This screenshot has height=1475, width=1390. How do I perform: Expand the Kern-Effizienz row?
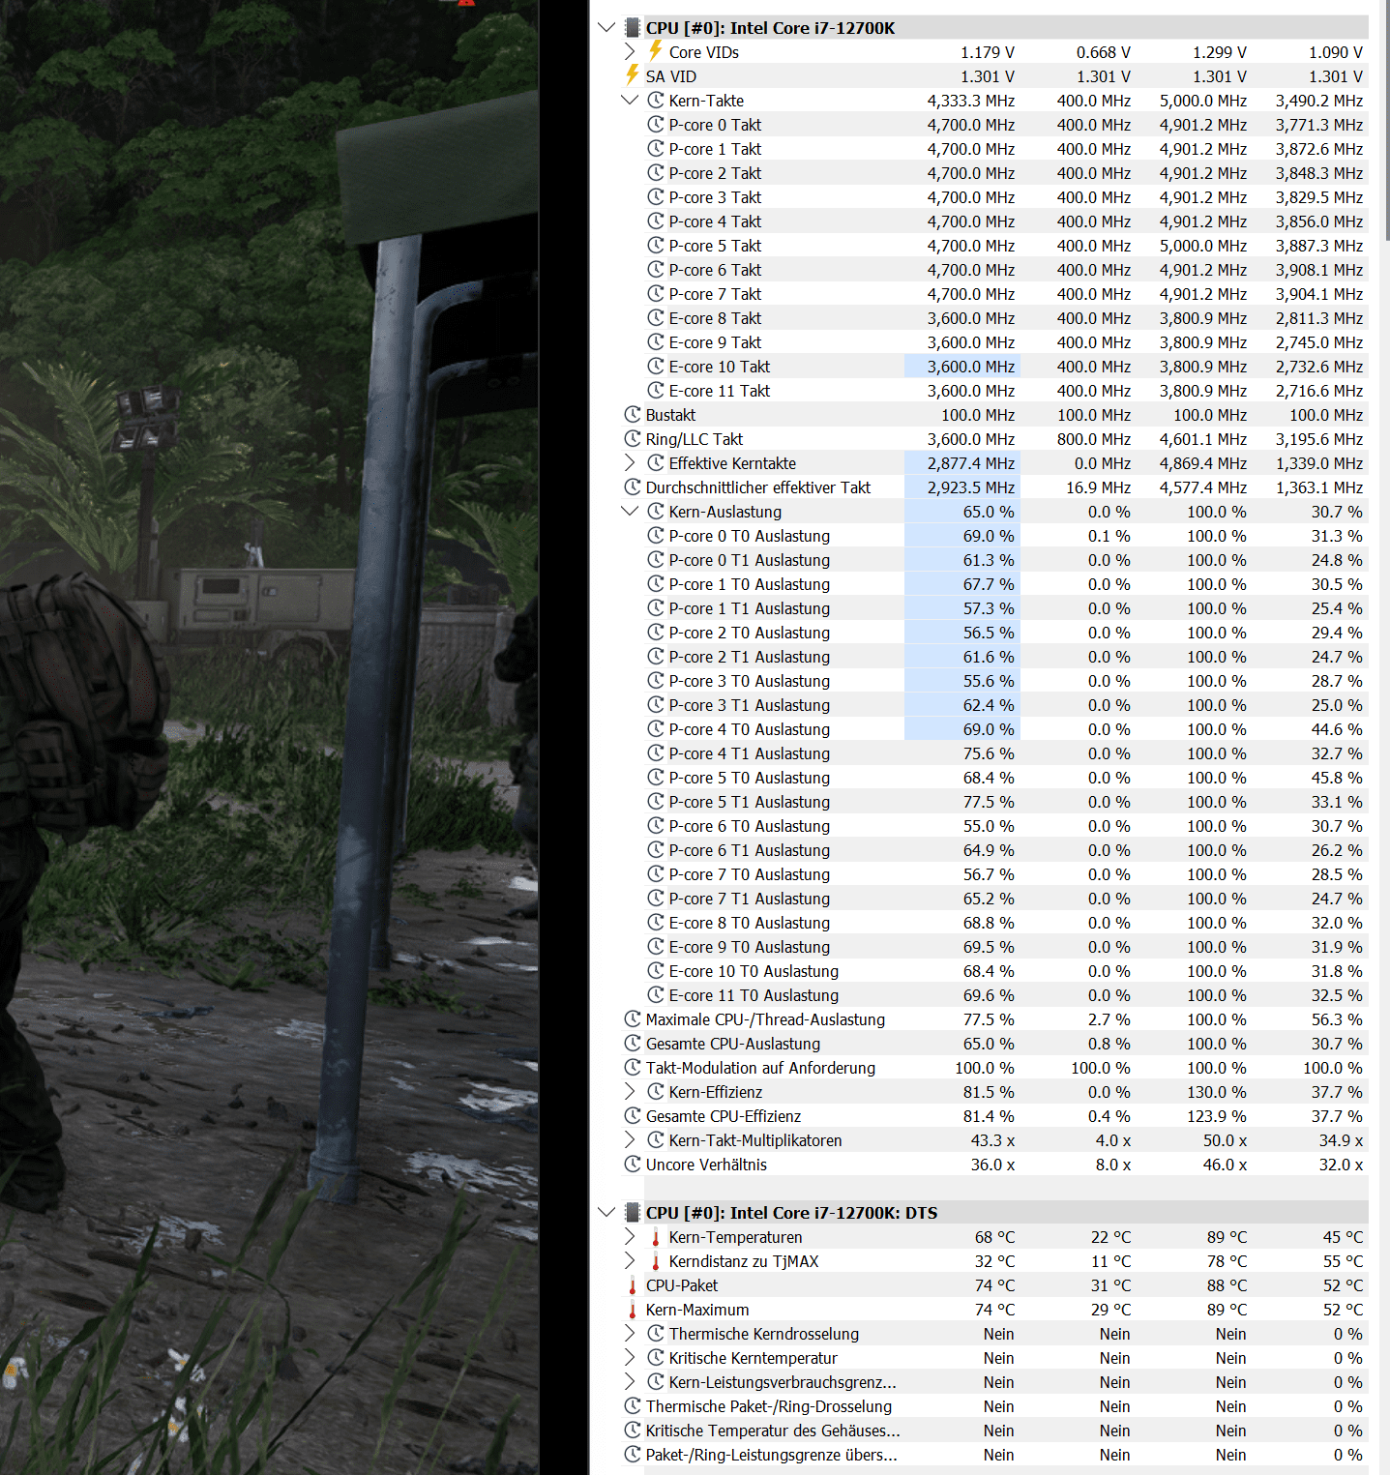click(x=630, y=1092)
